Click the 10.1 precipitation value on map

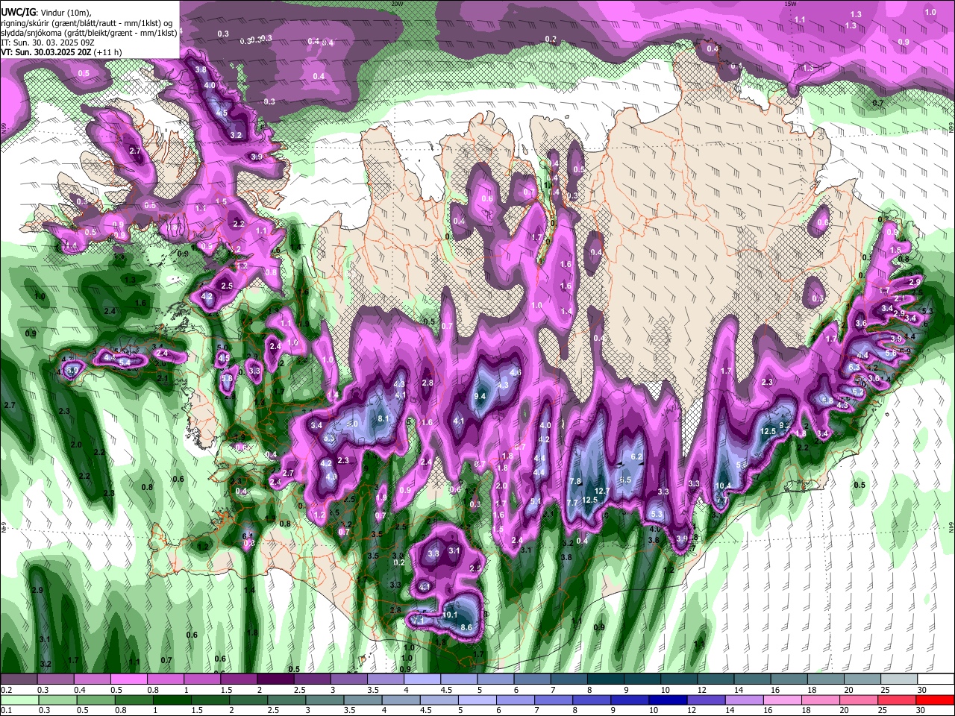coord(450,615)
